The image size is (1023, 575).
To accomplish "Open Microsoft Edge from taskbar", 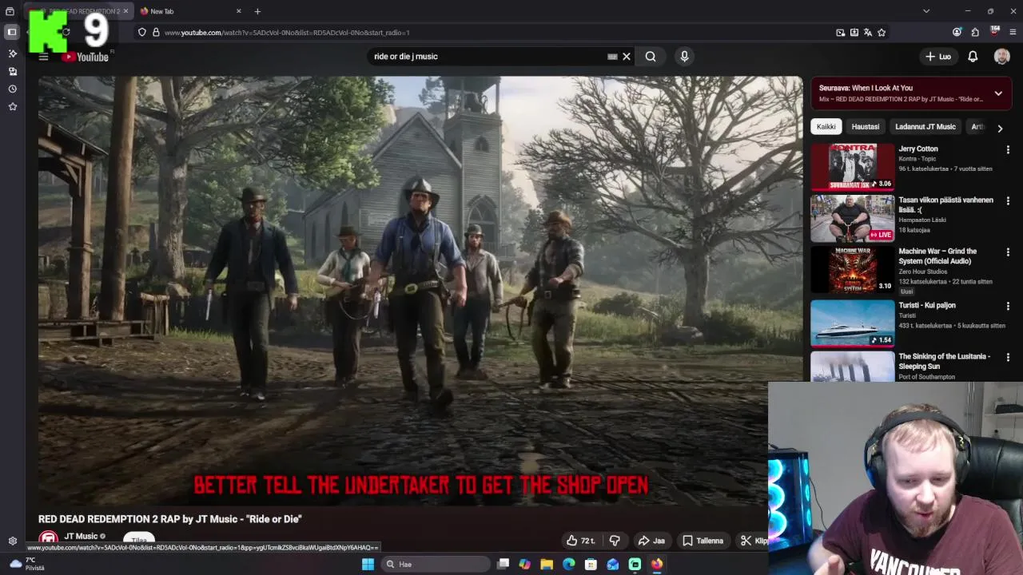I will click(568, 564).
